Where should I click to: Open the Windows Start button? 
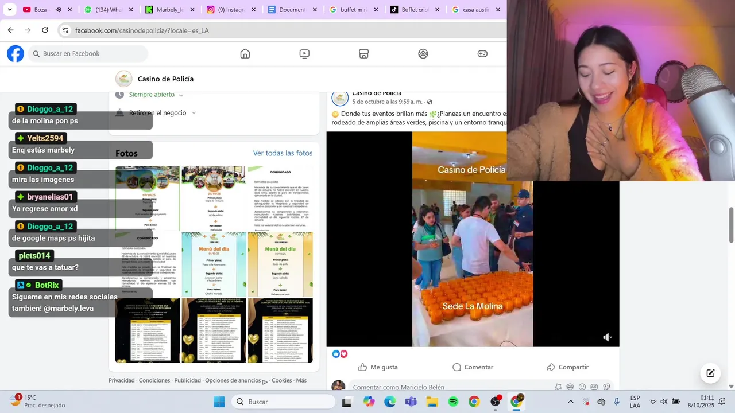tap(219, 402)
